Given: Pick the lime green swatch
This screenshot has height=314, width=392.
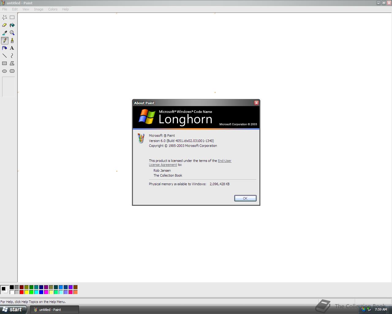Looking at the screenshot, I should pos(32,292).
